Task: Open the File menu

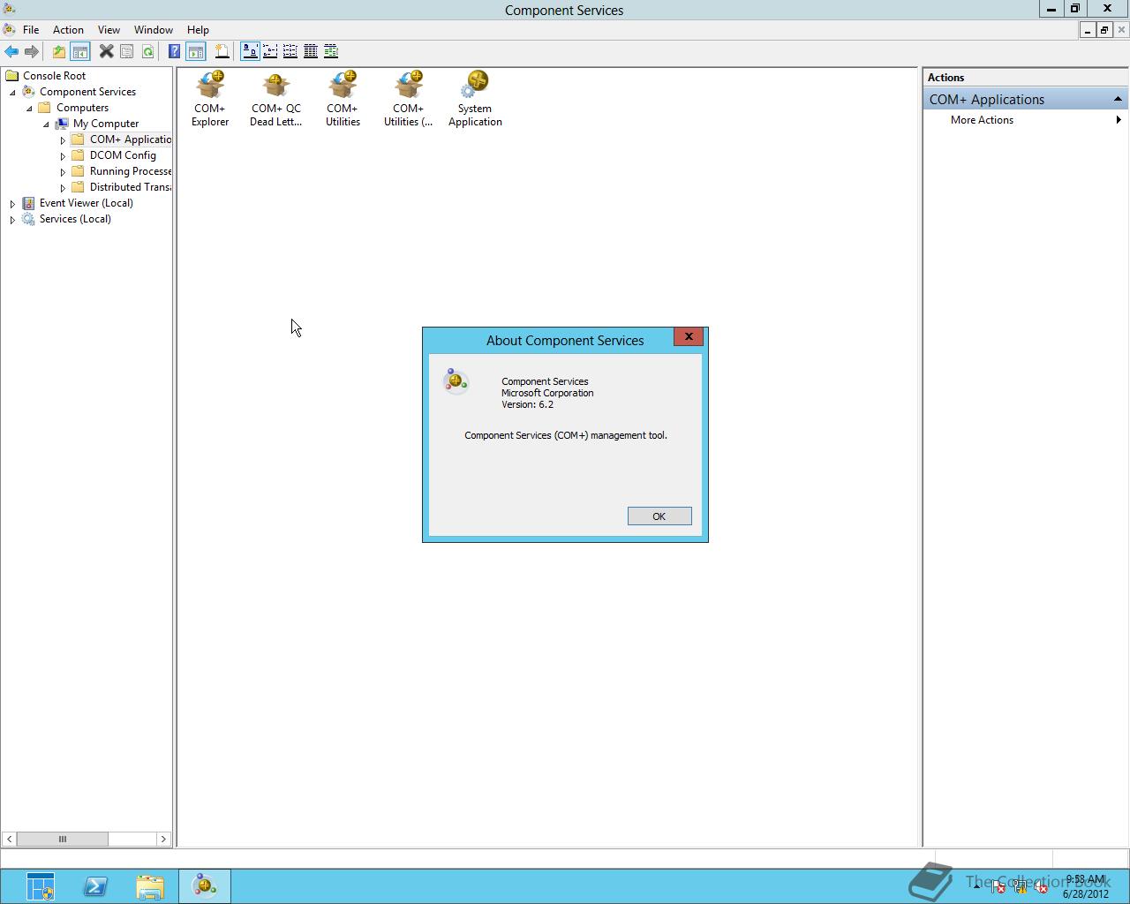Action: pyautogui.click(x=31, y=29)
